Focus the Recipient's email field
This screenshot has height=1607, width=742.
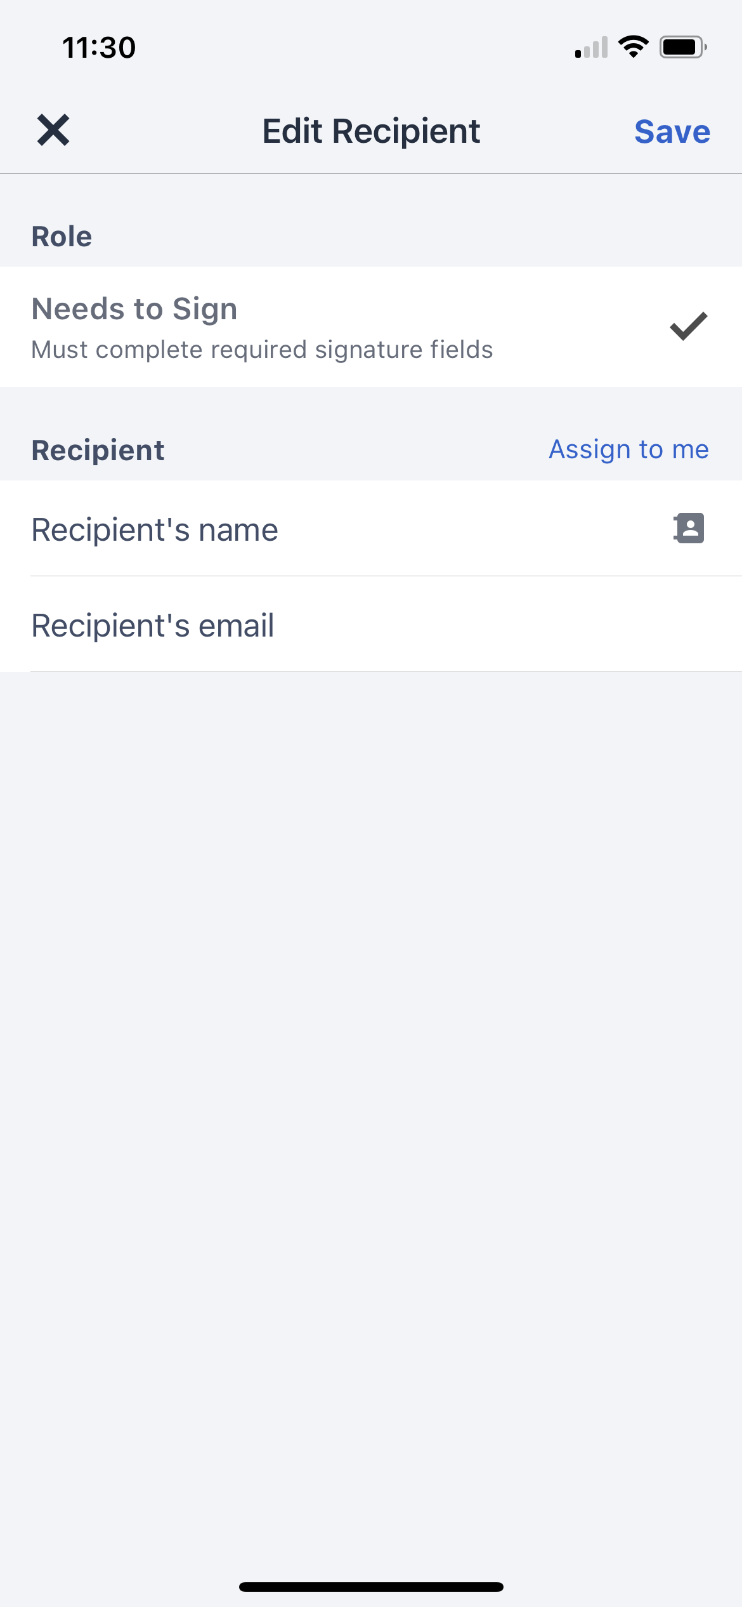pyautogui.click(x=254, y=625)
